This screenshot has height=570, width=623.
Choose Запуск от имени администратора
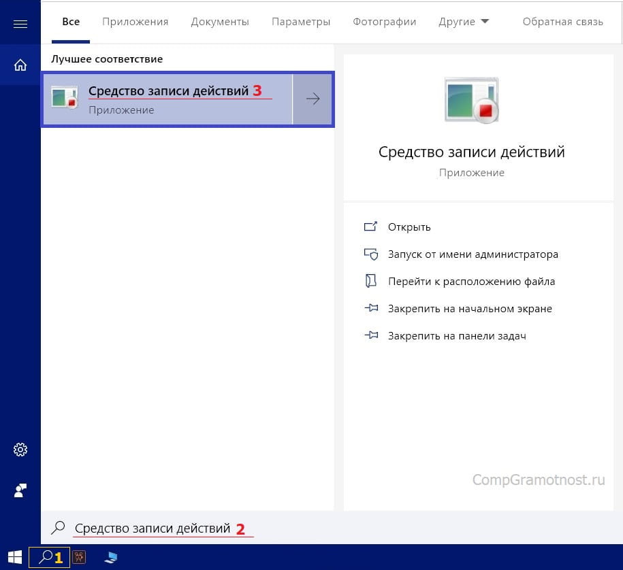(473, 254)
